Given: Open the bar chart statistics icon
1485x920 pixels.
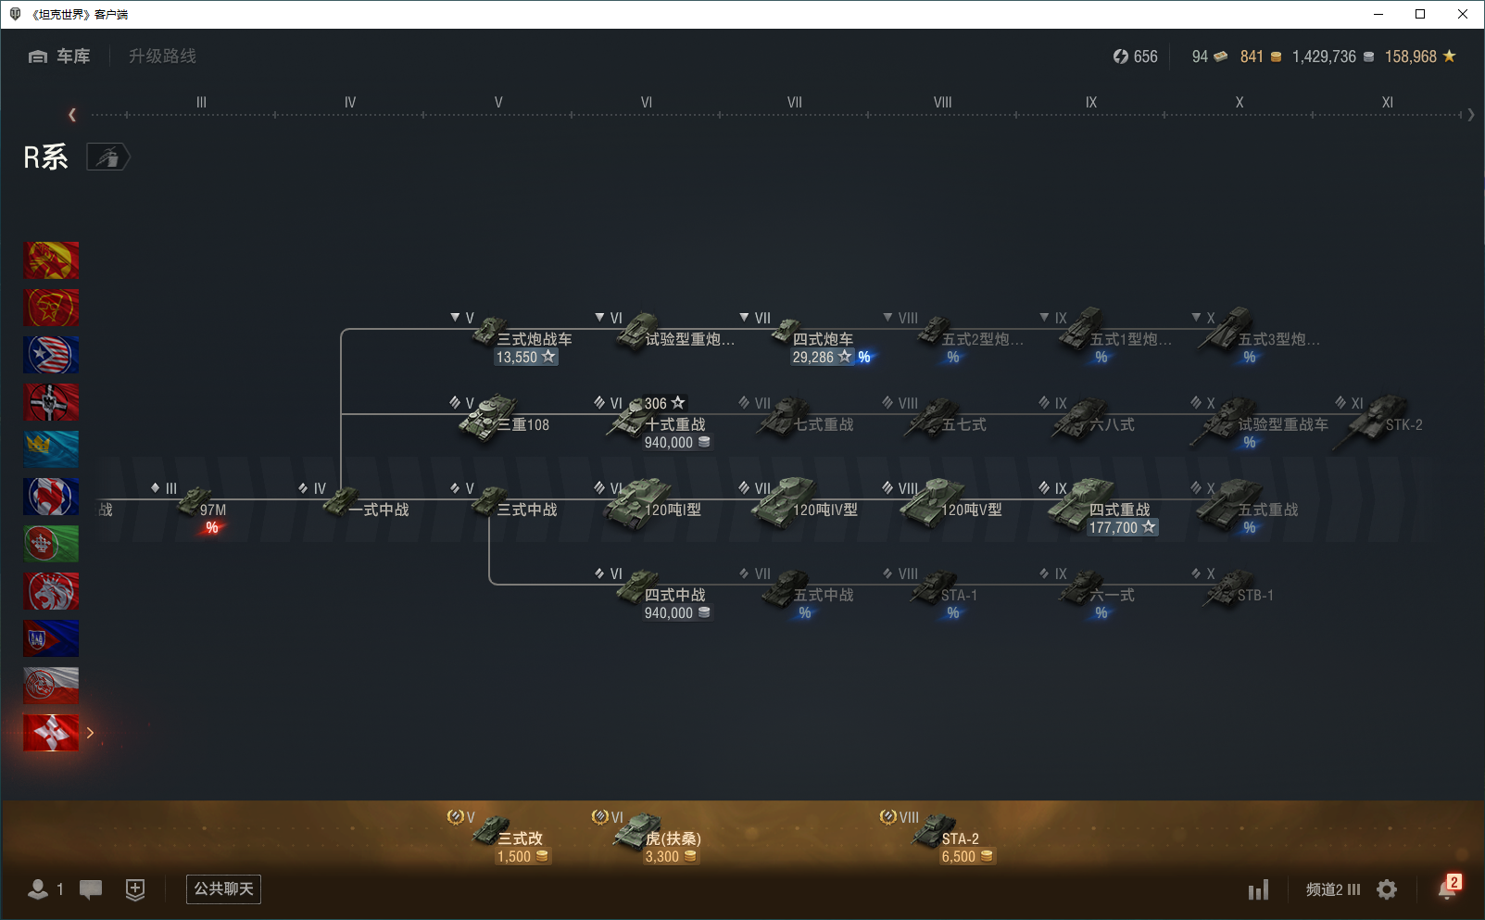Looking at the screenshot, I should tap(1258, 890).
